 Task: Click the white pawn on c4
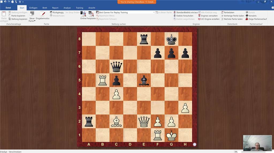pyautogui.click(x=116, y=94)
